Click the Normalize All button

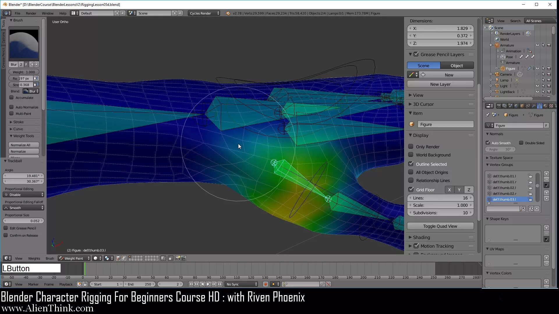[24, 145]
